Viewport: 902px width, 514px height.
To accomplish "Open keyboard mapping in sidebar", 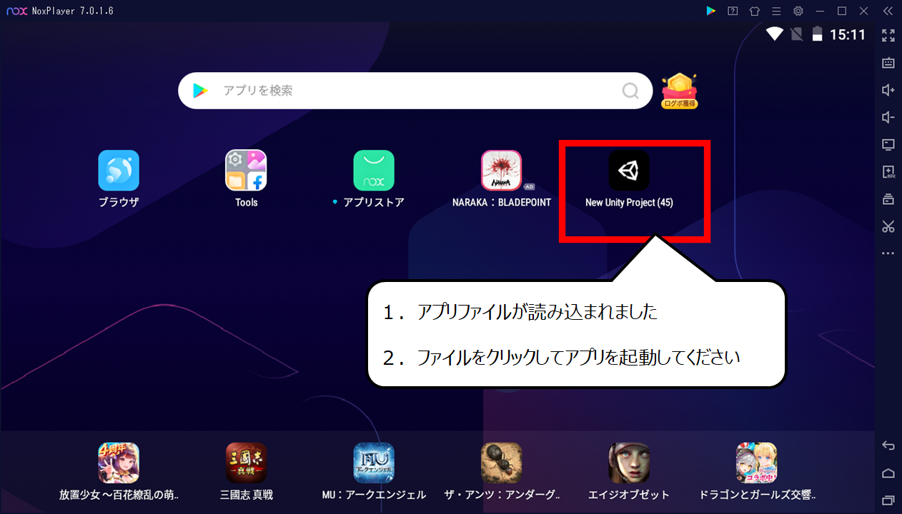I will click(888, 63).
